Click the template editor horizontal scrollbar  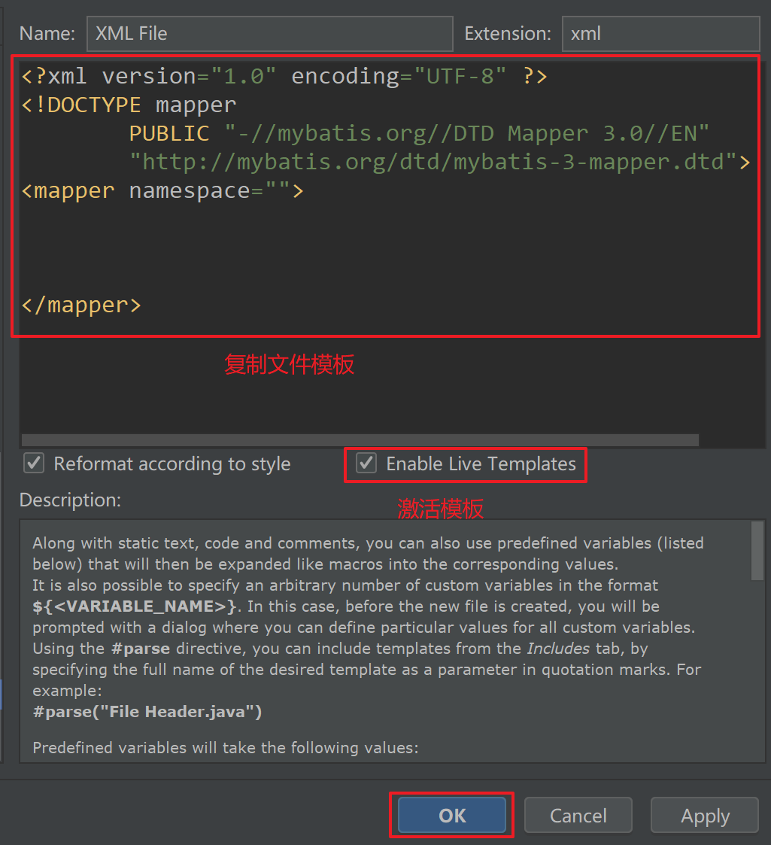(360, 439)
